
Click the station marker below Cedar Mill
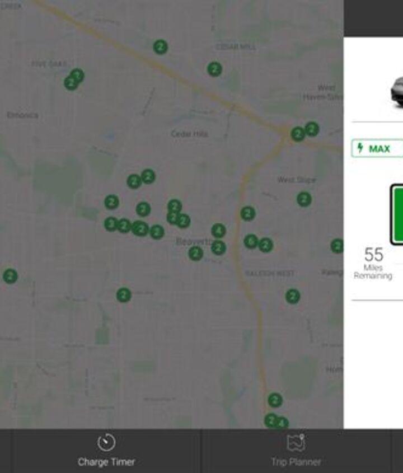tap(214, 69)
